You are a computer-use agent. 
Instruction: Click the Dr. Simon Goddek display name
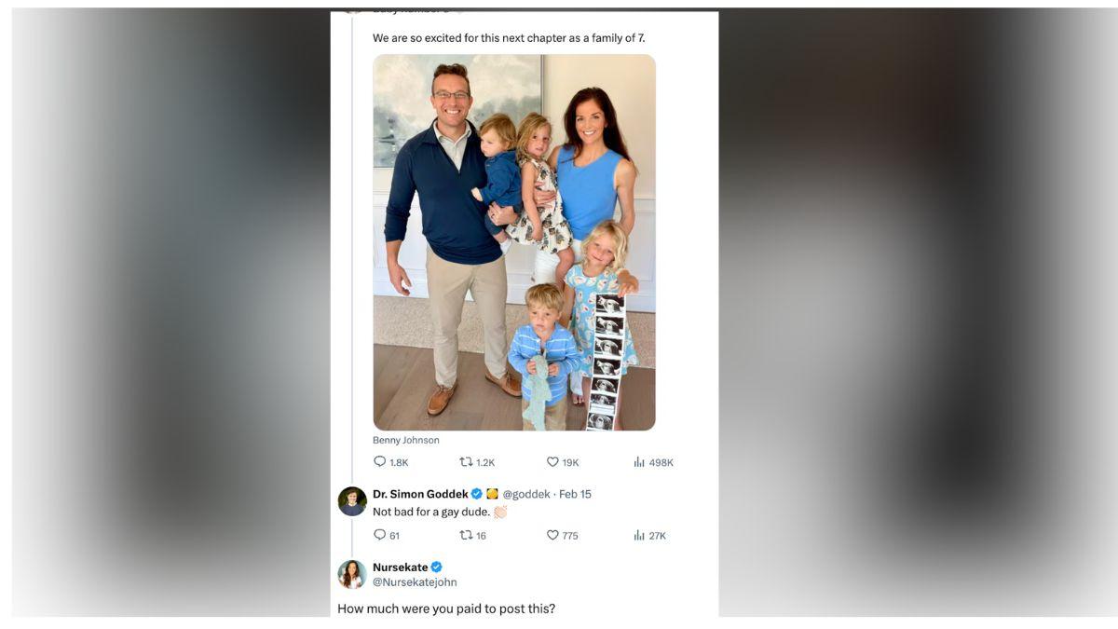click(420, 494)
